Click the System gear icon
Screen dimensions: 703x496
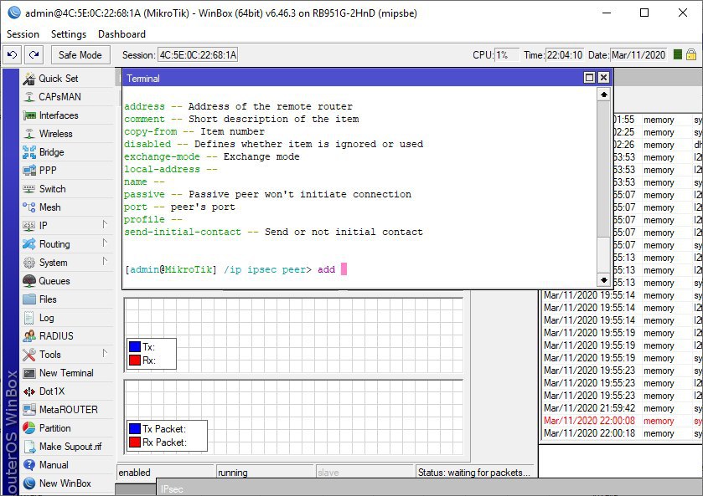click(x=29, y=263)
